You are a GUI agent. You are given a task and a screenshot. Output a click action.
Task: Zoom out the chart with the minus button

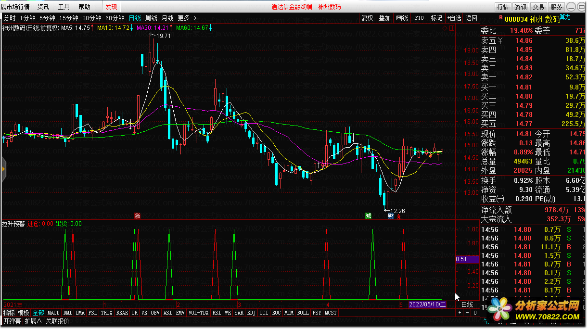(467, 313)
